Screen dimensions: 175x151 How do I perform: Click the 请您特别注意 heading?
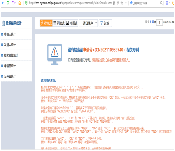click(48, 80)
